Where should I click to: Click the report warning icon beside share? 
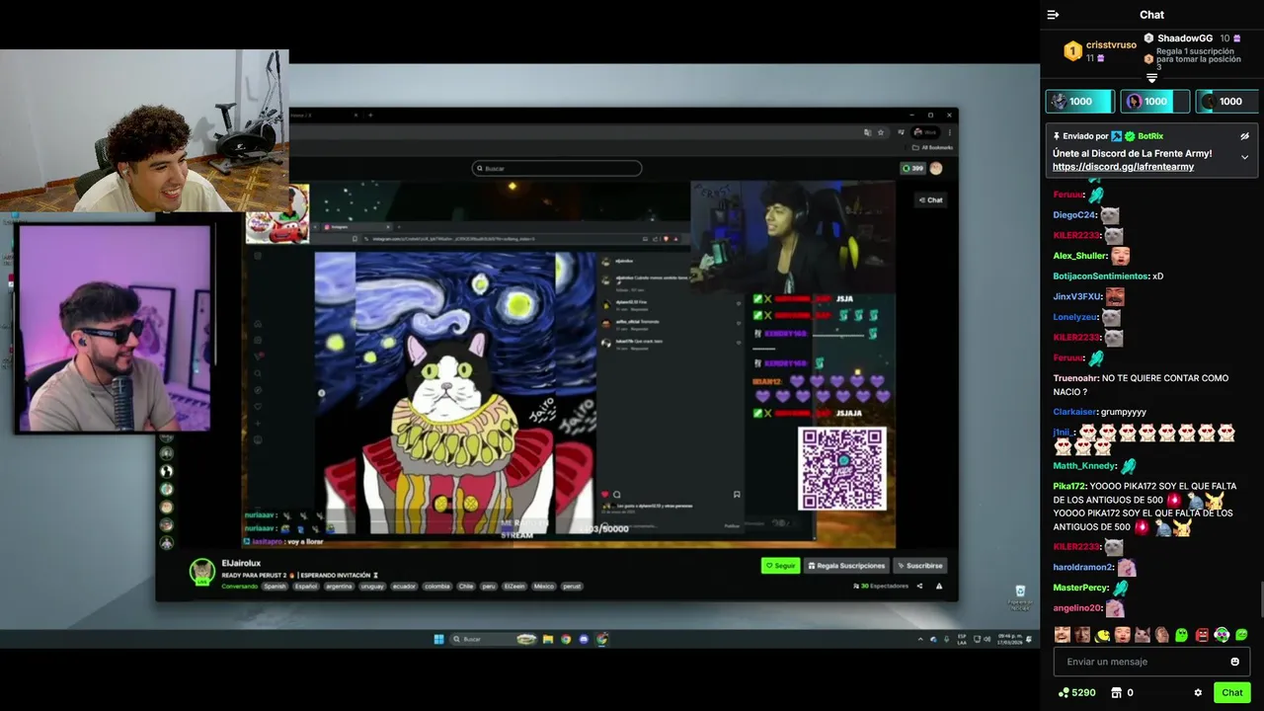click(939, 587)
